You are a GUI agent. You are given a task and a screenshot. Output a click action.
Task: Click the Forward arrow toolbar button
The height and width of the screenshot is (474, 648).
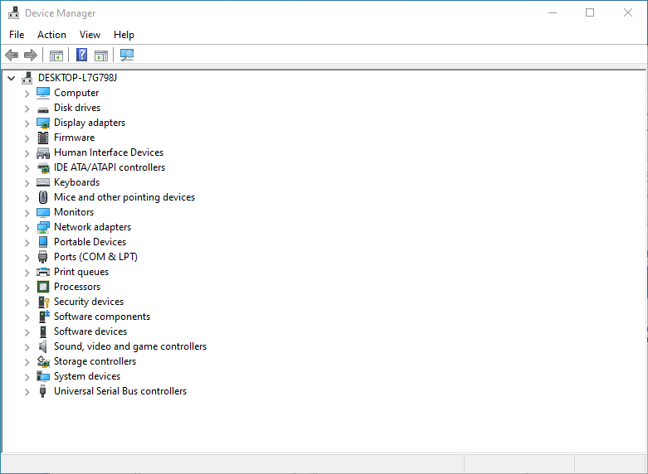coord(31,55)
